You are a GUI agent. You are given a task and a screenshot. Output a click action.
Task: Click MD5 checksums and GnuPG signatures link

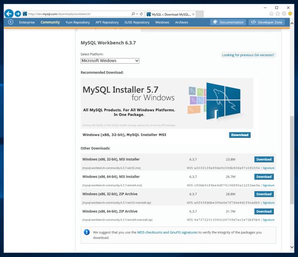[x=167, y=232]
